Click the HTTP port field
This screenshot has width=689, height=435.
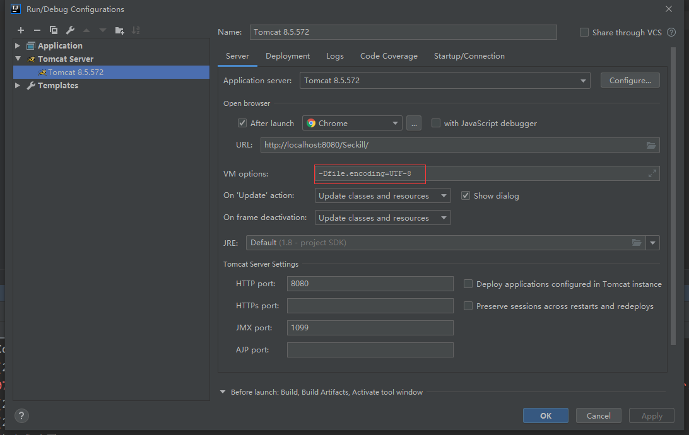370,284
